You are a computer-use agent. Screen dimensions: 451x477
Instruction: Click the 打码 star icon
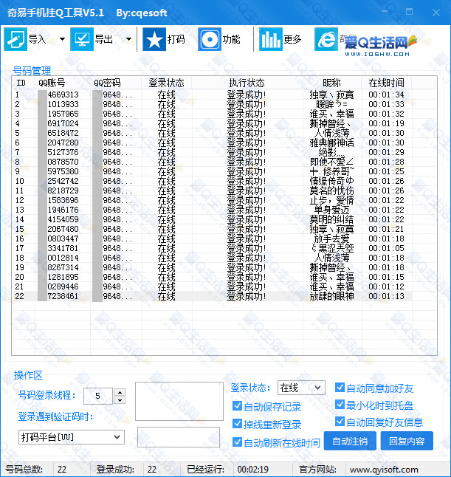154,39
